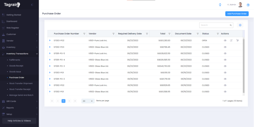Focus the Search input field
This screenshot has height=127, width=254.
click(x=214, y=25)
